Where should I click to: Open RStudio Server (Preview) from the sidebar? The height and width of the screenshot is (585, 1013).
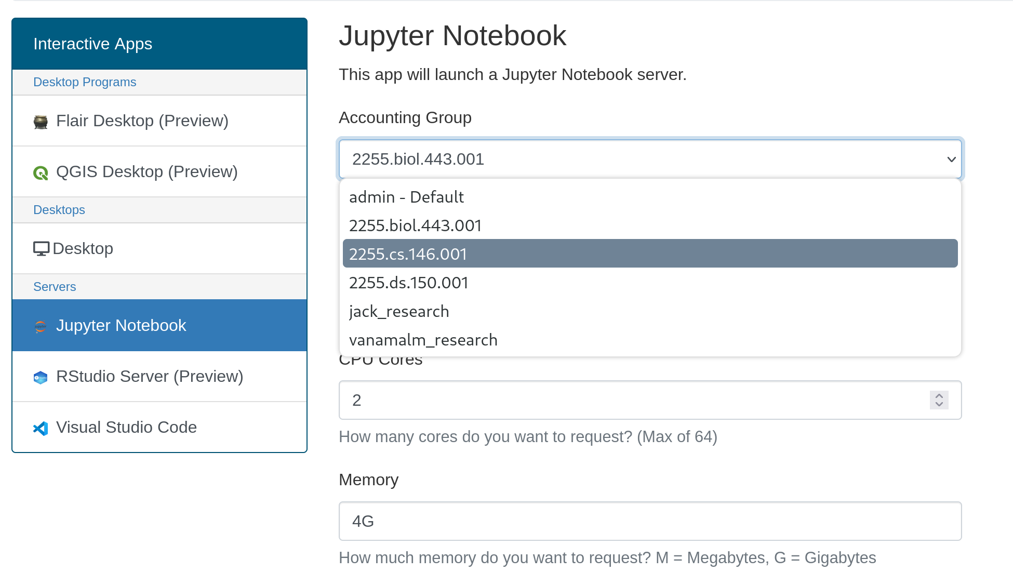pyautogui.click(x=150, y=376)
